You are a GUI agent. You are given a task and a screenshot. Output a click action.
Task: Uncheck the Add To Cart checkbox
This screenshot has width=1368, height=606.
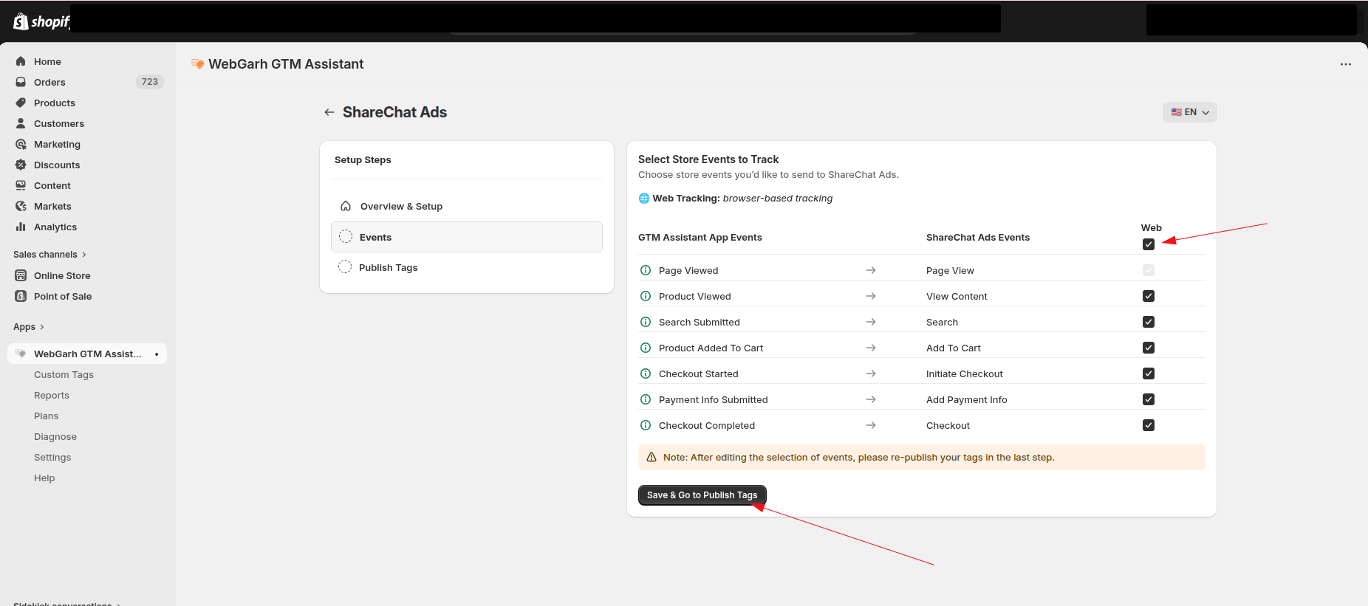point(1149,348)
